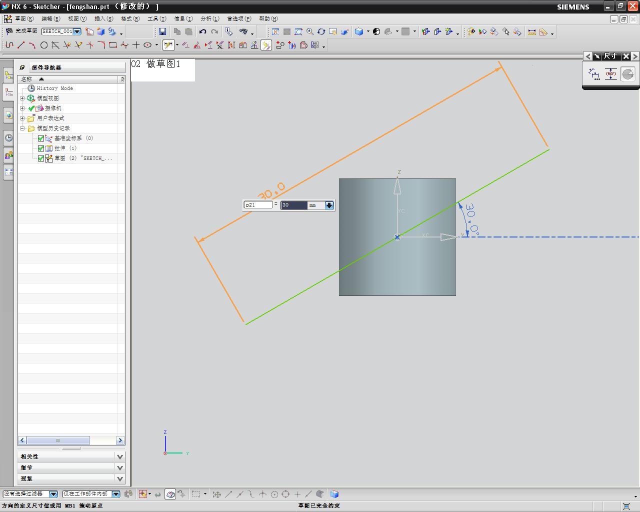Click the part navigator pin icon
Screen dimensions: 640x512
pyautogui.click(x=22, y=67)
